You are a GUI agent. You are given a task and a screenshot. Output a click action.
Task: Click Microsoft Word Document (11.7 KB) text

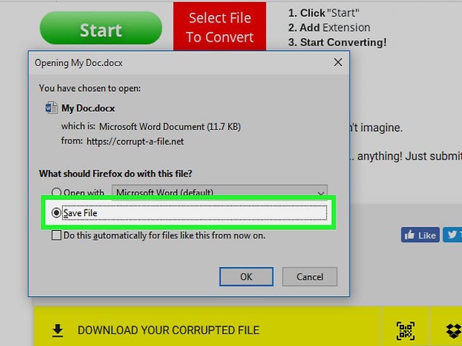[169, 127]
